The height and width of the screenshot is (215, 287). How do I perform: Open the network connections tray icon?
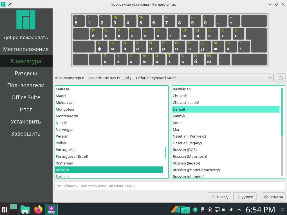[x=217, y=210]
